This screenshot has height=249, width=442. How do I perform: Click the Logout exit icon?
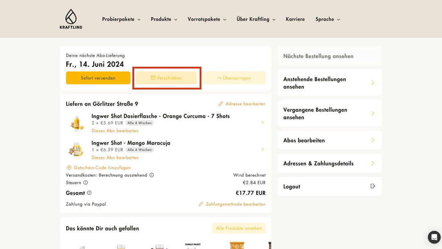click(x=372, y=186)
